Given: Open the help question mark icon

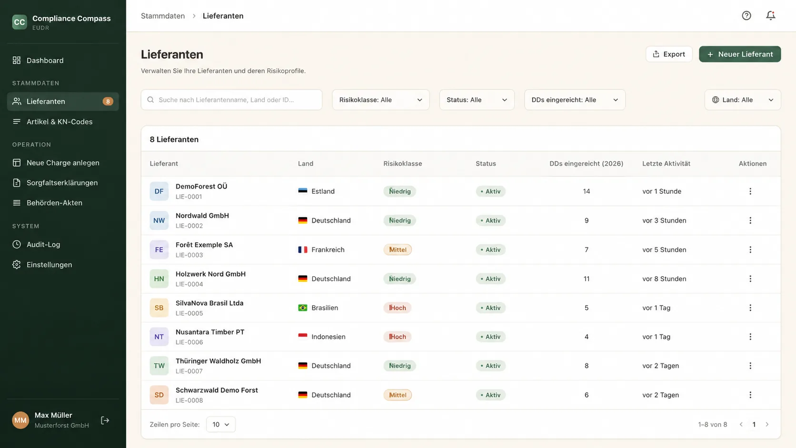Looking at the screenshot, I should tap(746, 16).
